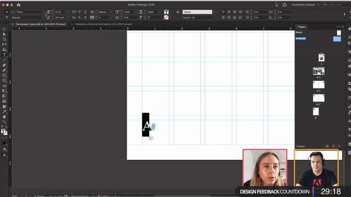
Task: Click the page number marker A on canvas
Action: pos(146,126)
